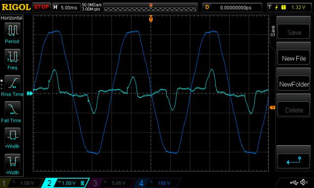Click the New File button
The width and height of the screenshot is (314, 188).
tap(293, 58)
